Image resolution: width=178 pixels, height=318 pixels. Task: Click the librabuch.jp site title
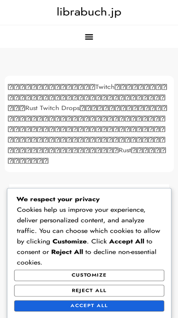[89, 12]
